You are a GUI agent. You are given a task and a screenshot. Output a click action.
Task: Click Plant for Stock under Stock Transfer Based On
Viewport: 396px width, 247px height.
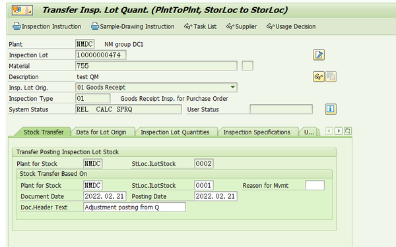pos(92,185)
